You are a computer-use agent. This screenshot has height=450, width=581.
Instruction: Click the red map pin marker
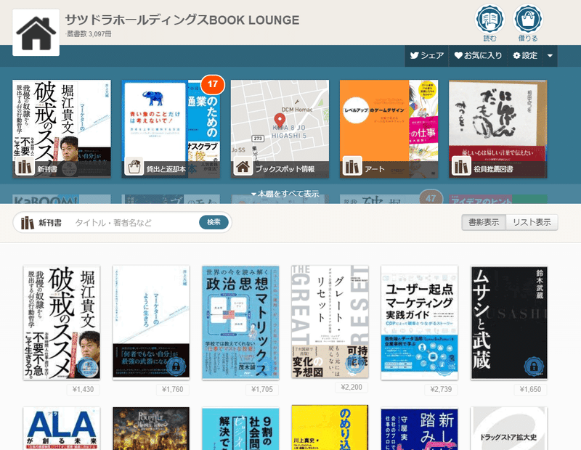(x=280, y=121)
